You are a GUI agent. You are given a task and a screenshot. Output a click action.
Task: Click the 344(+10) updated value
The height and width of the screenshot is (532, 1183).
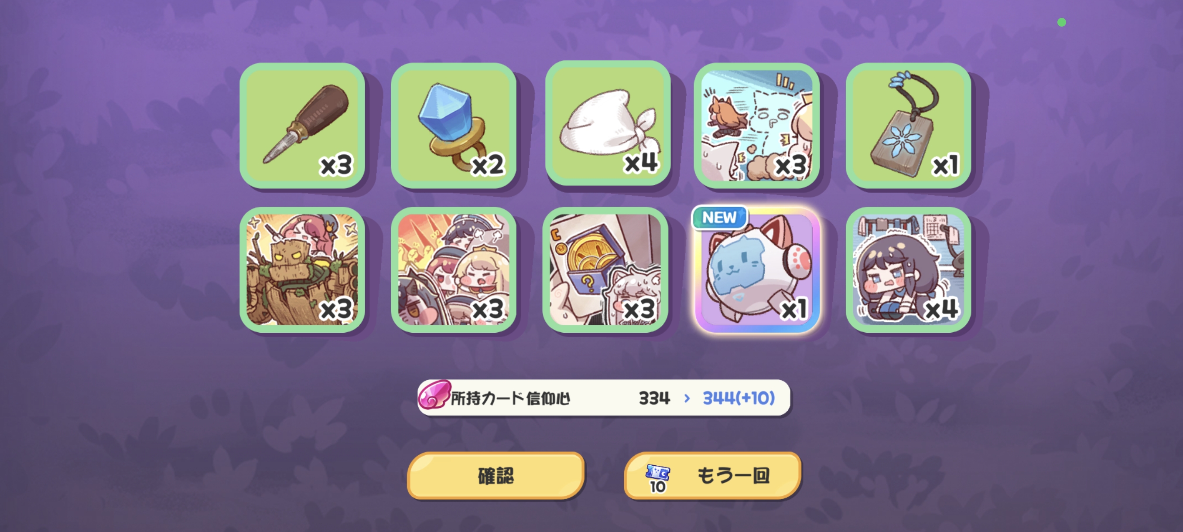tap(739, 398)
